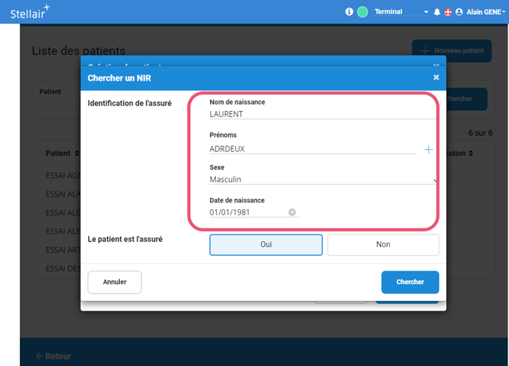This screenshot has height=366, width=509.
Task: Select Oui for patient est l'assuré
Action: click(266, 245)
